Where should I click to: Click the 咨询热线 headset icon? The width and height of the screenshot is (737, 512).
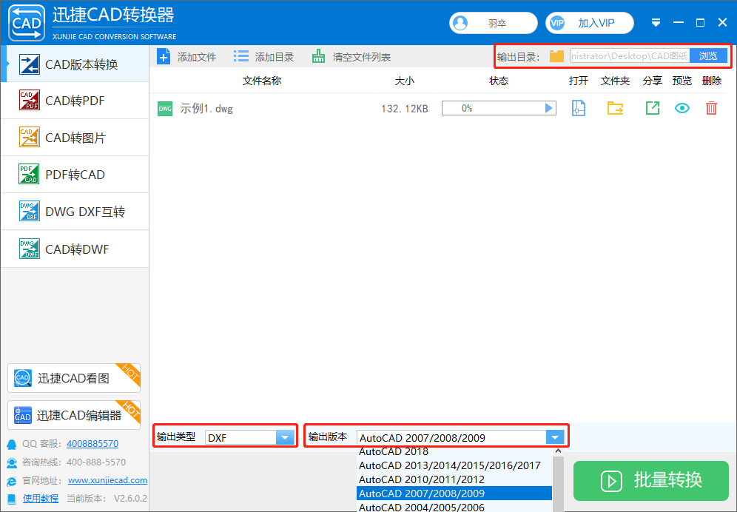pyautogui.click(x=12, y=462)
